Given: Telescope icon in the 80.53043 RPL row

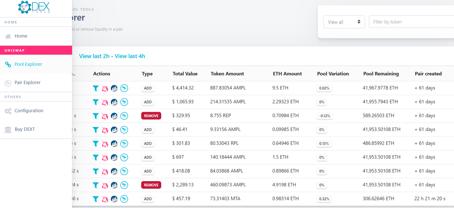Looking at the screenshot, I should point(124,144).
